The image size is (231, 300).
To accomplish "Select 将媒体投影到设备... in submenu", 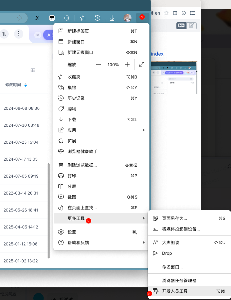I will pyautogui.click(x=189, y=229).
